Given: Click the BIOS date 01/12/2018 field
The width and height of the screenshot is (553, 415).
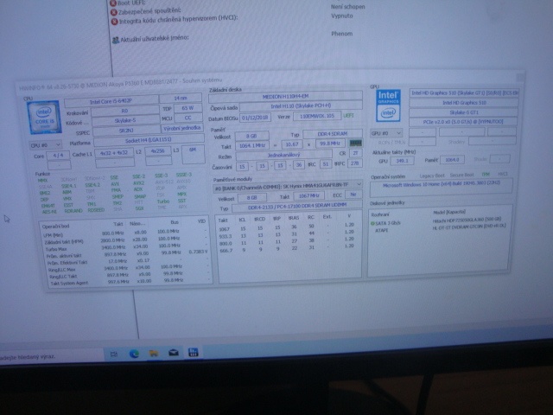Looking at the screenshot, I should (255, 118).
